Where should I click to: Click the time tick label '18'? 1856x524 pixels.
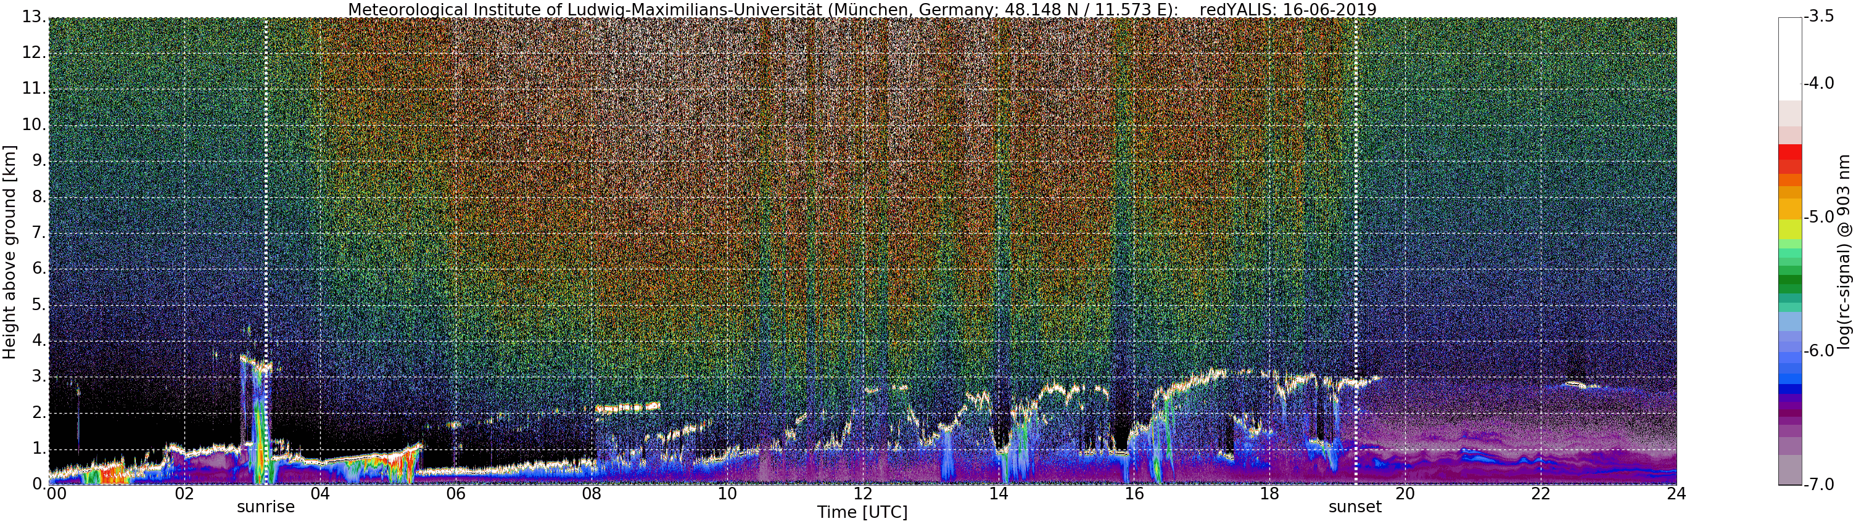(x=1269, y=494)
